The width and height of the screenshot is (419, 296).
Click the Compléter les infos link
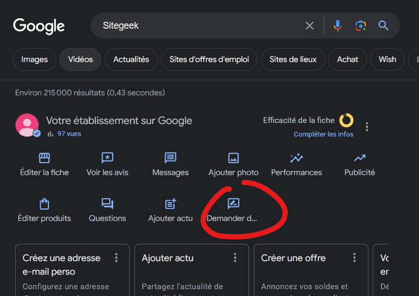tap(323, 134)
